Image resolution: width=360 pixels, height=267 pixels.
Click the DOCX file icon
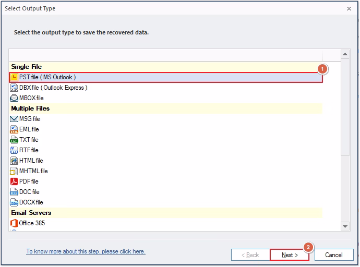point(14,202)
